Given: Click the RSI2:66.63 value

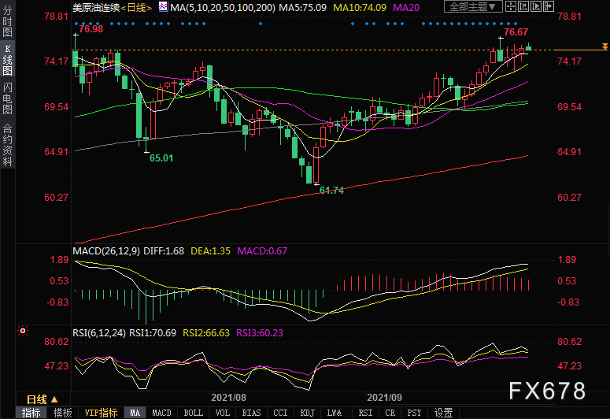Looking at the screenshot, I should click(206, 333).
